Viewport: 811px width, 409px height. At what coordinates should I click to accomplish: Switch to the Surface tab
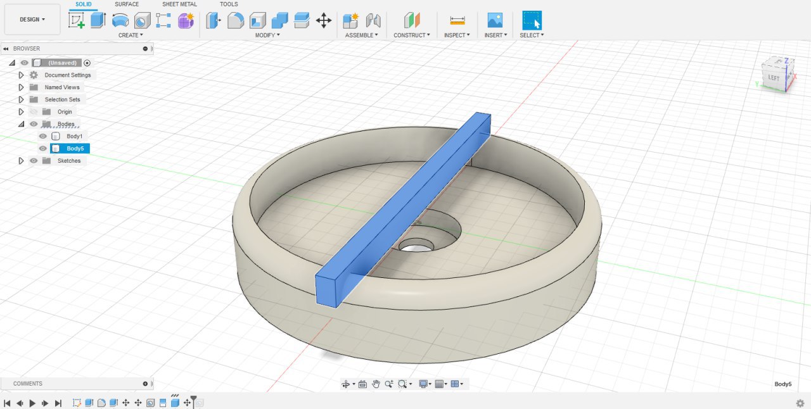127,4
